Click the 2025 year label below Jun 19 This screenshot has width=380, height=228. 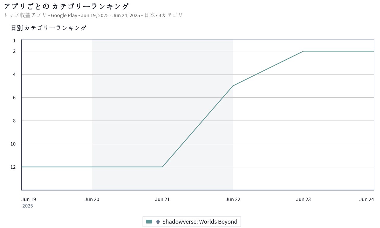click(28, 206)
